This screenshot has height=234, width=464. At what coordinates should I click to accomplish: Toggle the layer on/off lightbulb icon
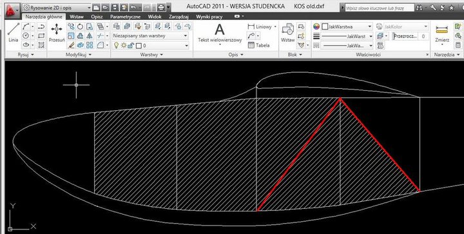pyautogui.click(x=117, y=46)
